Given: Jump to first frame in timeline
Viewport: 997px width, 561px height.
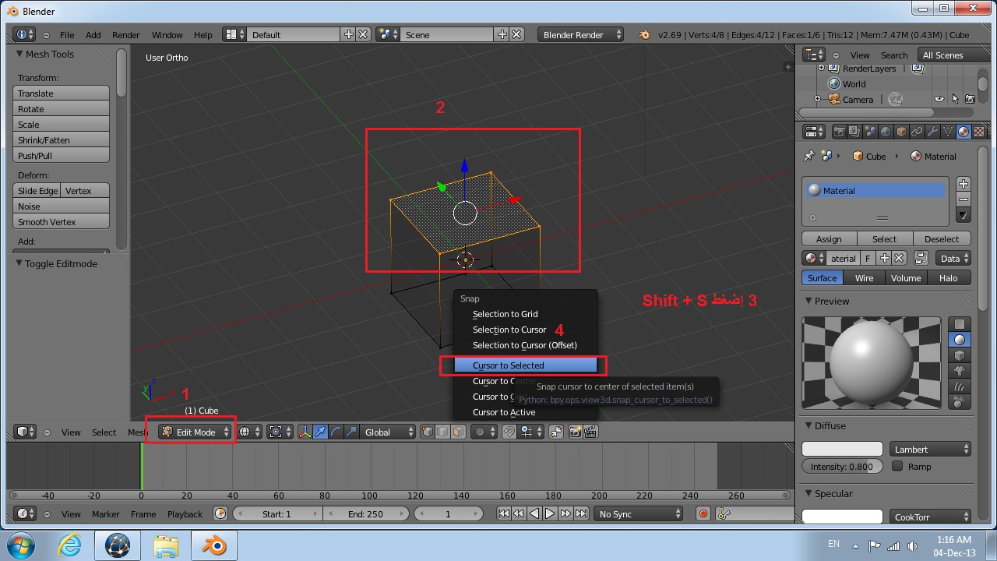Looking at the screenshot, I should click(503, 513).
